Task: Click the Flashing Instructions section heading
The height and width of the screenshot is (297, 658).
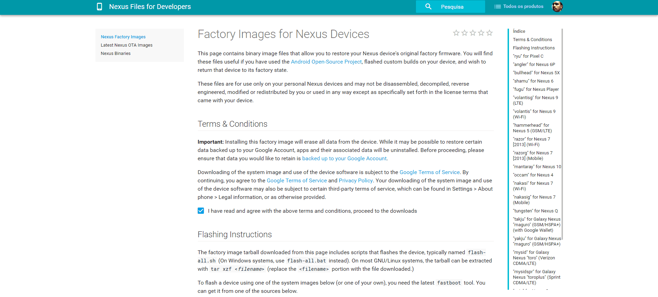Action: tap(234, 234)
